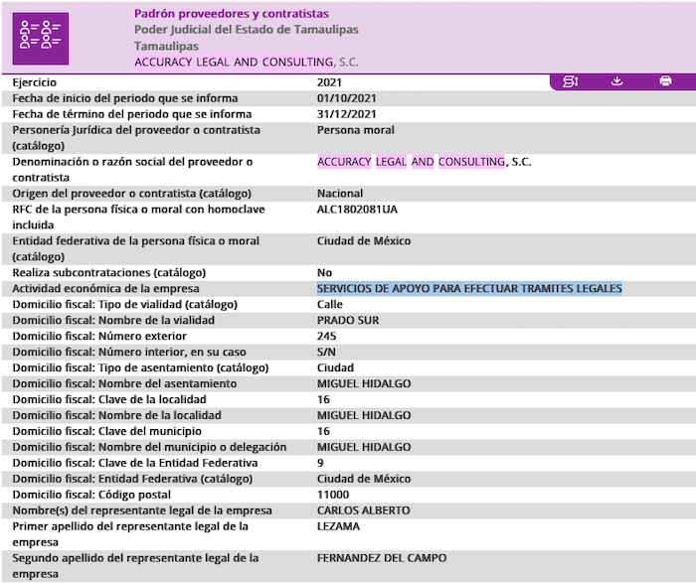696x583 pixels.
Task: Click the highlighted razón social company name value
Action: 424,162
